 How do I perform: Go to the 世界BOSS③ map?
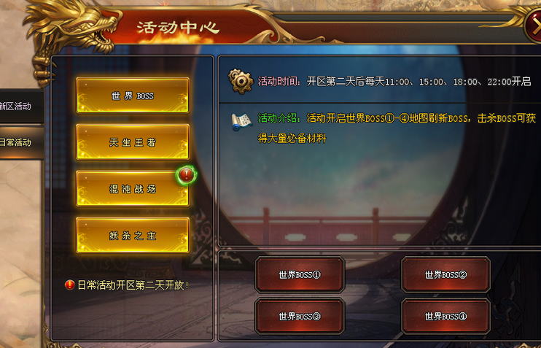pos(300,316)
